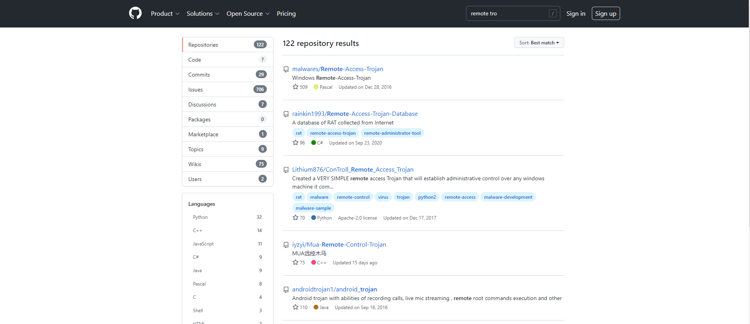Click repo icon beside rainkin1993/Remote-Access-Trojan-Database

point(286,114)
